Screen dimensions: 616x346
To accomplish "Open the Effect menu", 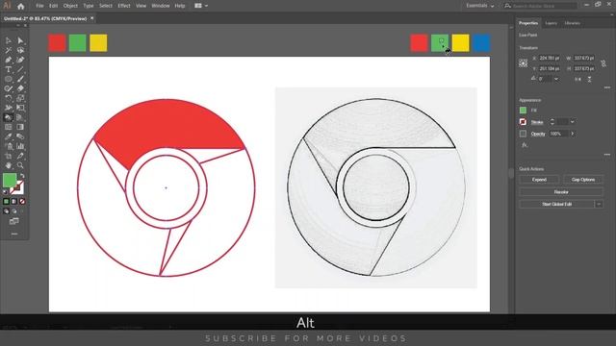I will (124, 6).
